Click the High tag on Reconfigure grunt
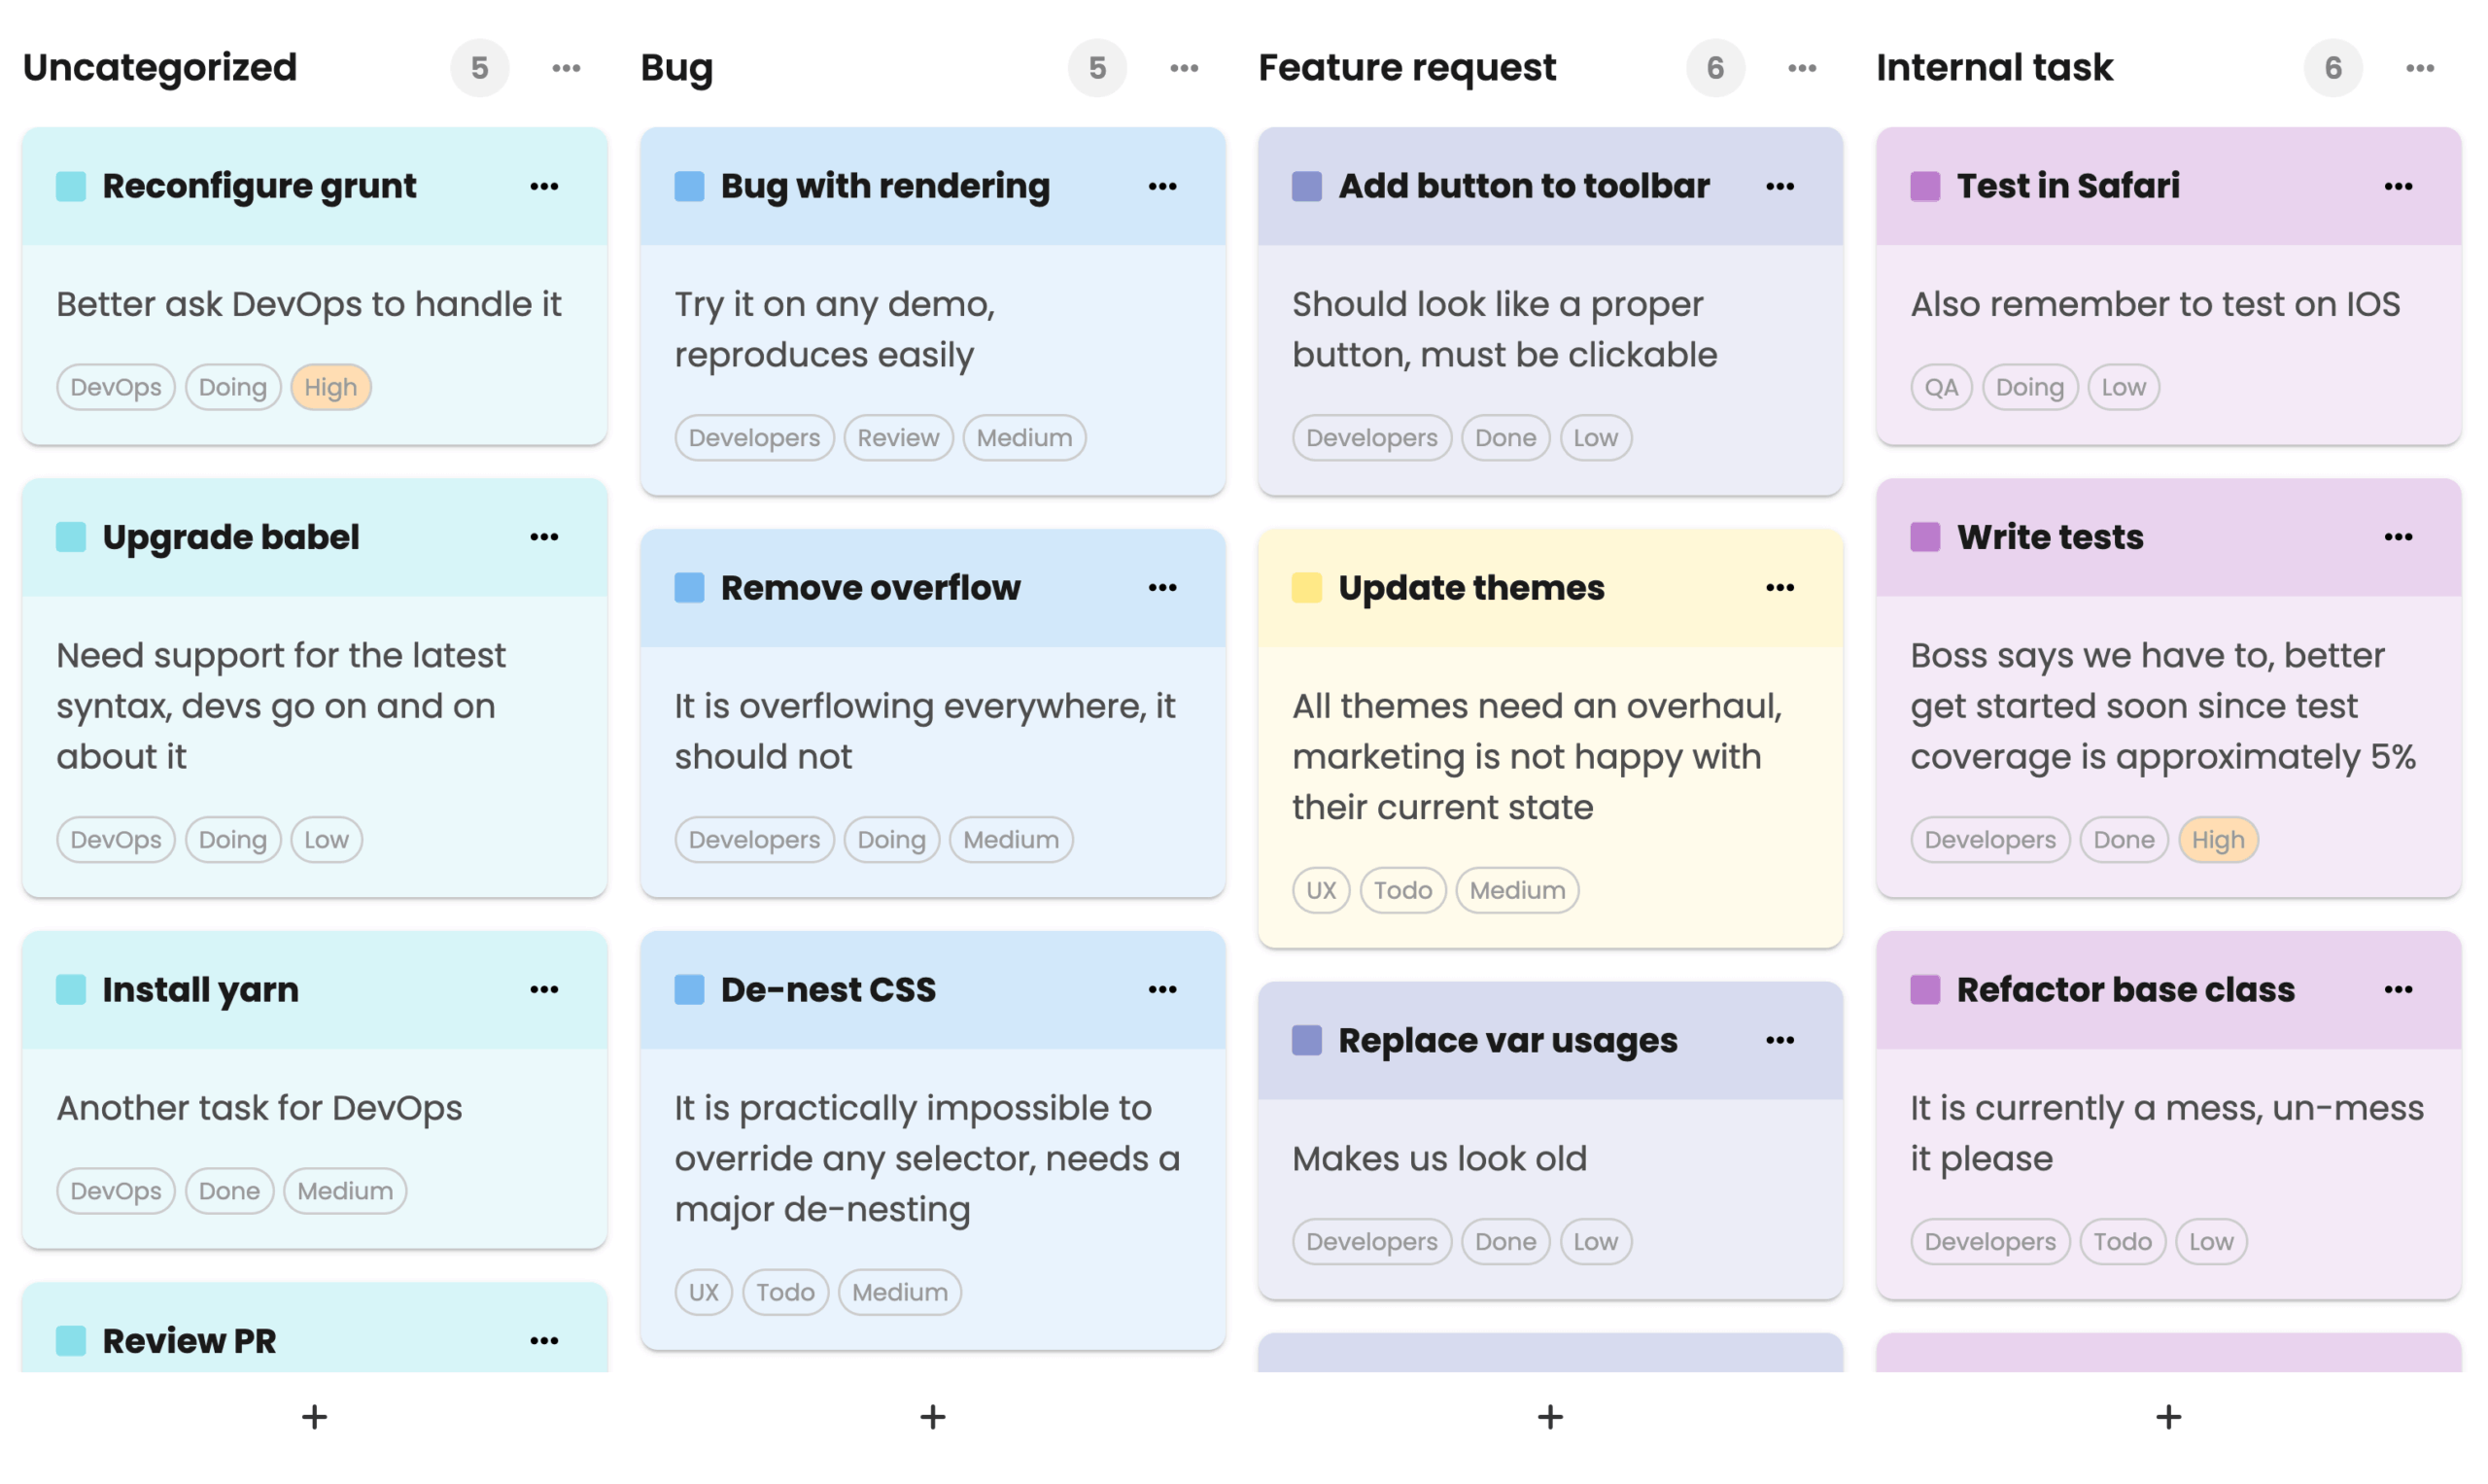 [x=331, y=387]
